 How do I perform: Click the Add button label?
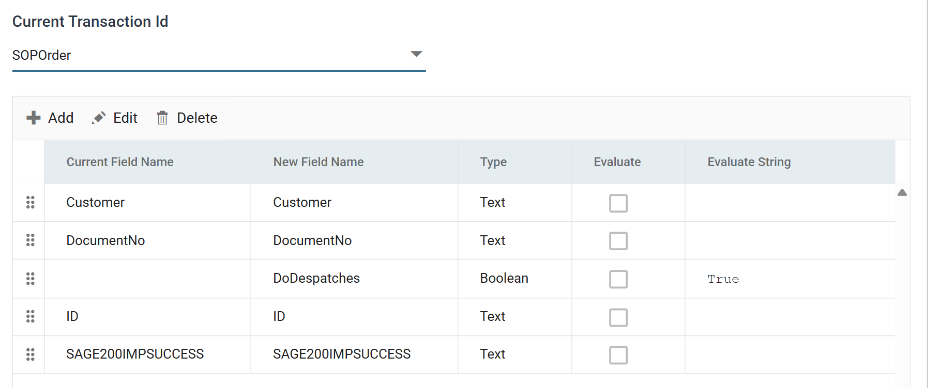tap(61, 118)
